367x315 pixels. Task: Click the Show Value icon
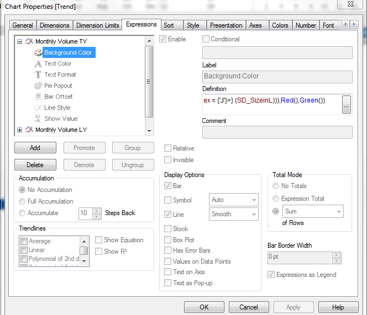tap(38, 119)
